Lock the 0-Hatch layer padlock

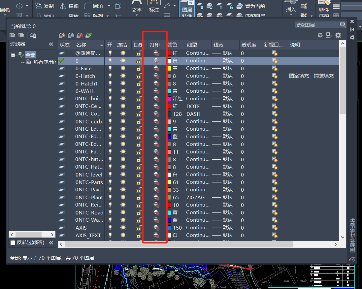(139, 76)
